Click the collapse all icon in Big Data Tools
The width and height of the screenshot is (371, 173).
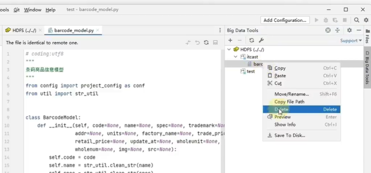[x=337, y=30]
